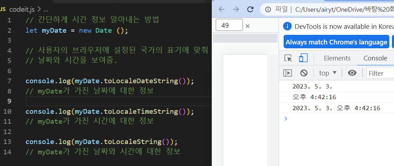Click the comment on line 8
394x166 pixels.
click(89, 91)
